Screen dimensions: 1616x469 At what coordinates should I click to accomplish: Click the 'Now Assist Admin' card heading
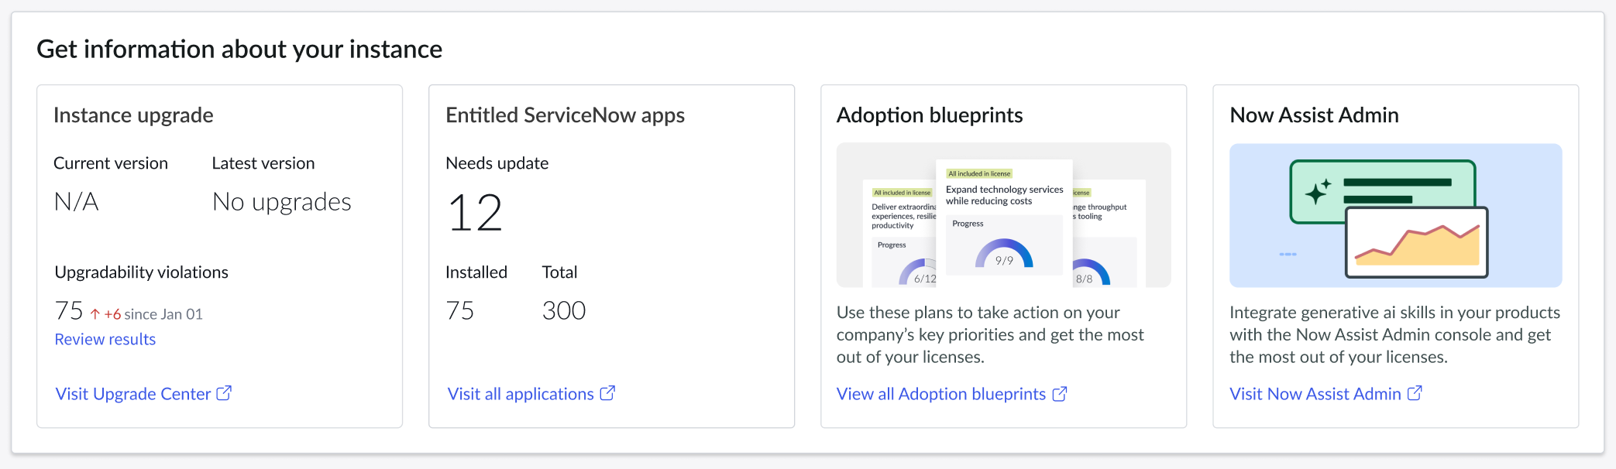pos(1314,115)
